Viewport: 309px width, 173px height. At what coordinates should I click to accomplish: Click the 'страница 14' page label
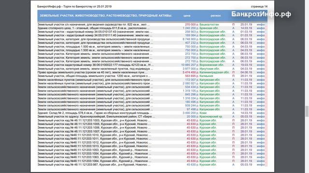(259, 6)
